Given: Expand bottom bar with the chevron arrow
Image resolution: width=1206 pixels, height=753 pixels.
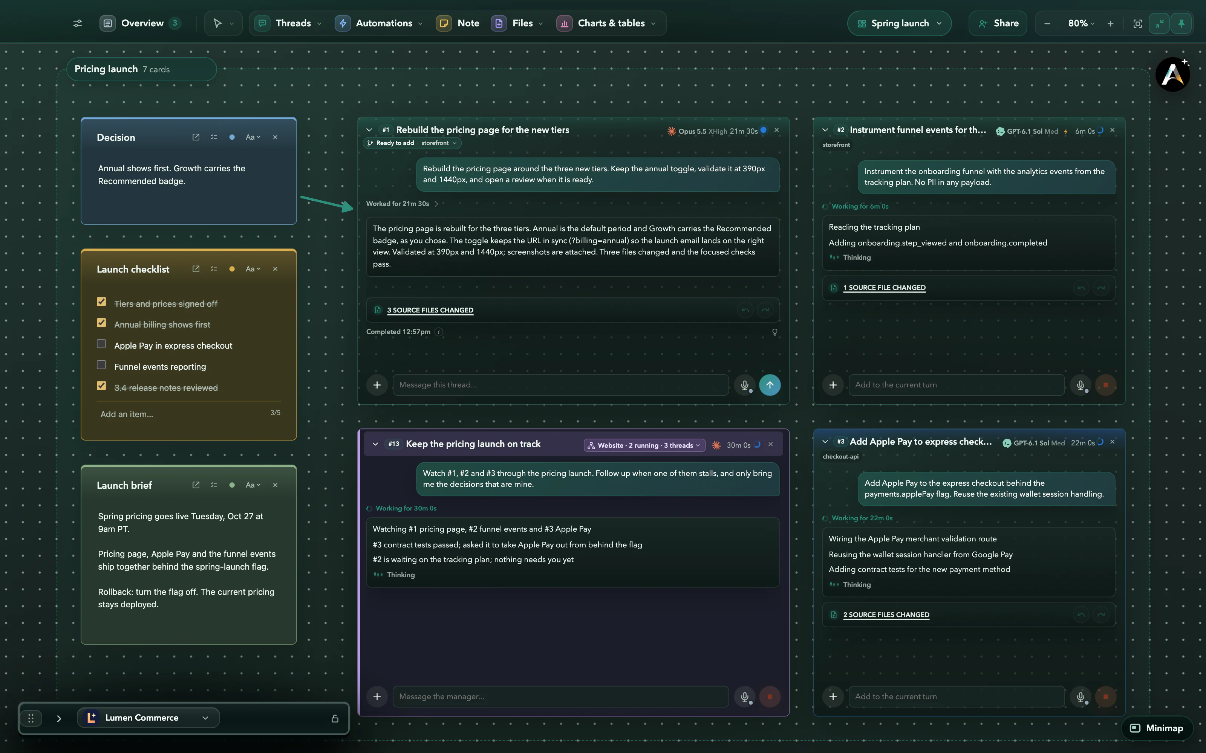Looking at the screenshot, I should point(59,718).
